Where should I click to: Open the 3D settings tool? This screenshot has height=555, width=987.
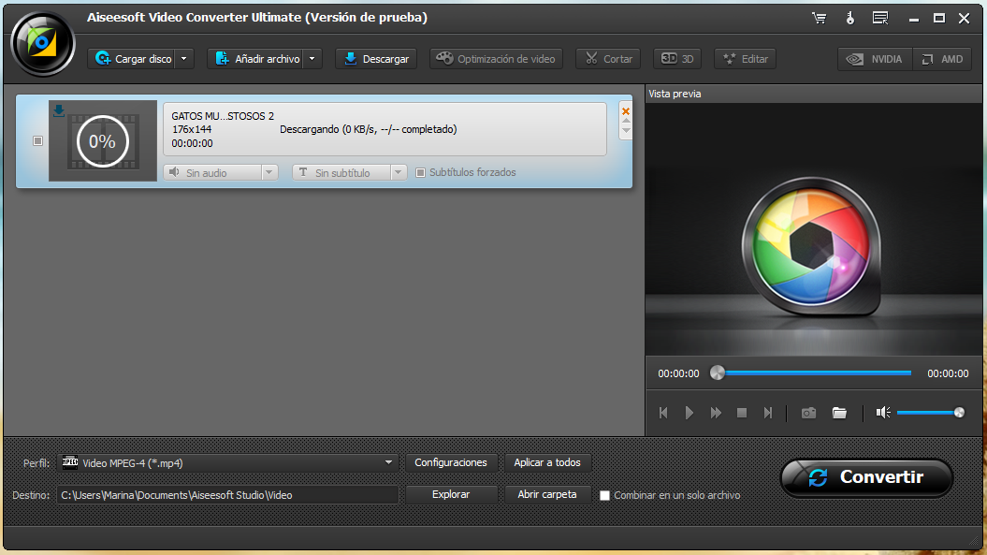coord(677,59)
